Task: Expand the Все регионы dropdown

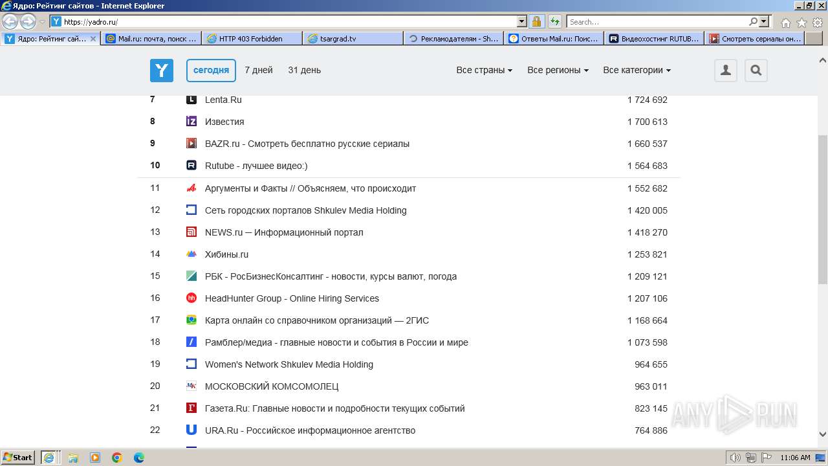Action: coord(558,71)
